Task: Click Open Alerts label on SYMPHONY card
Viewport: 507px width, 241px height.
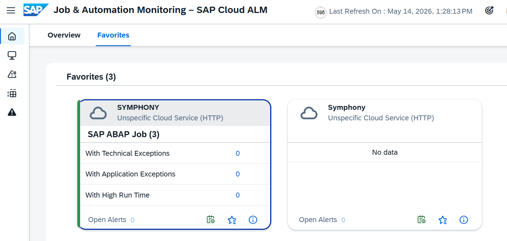Action: [x=107, y=220]
